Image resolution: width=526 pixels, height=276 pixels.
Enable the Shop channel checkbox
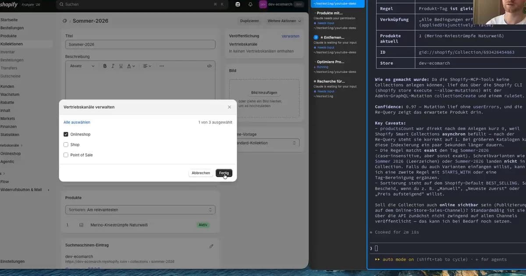tap(66, 145)
